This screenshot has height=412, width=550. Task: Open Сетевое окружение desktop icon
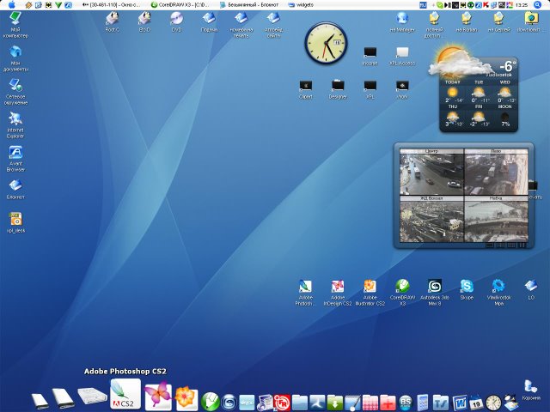coord(15,92)
